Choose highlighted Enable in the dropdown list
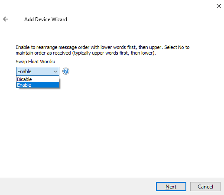The height and width of the screenshot is (195, 224). [x=38, y=85]
